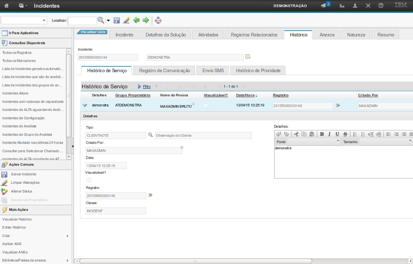Open the bulletin board megaphone notification icon
The height and width of the screenshot is (264, 413).
(x=324, y=6)
